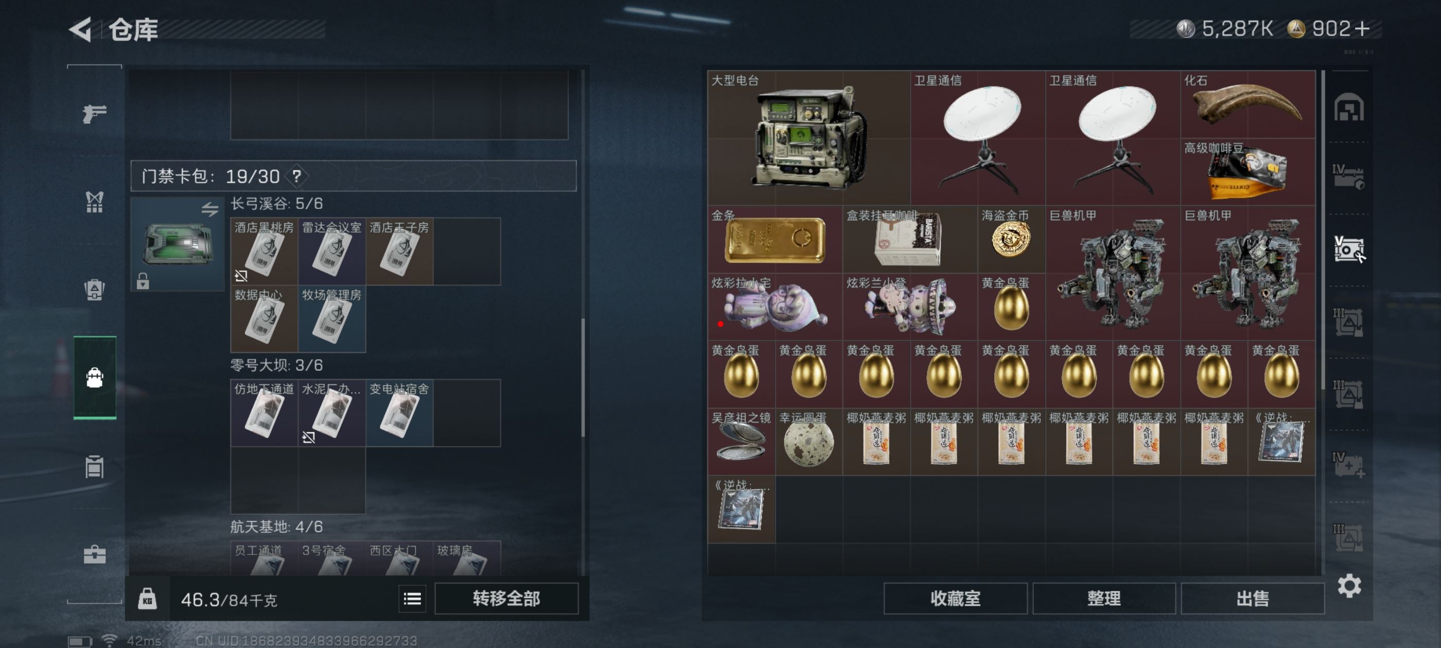Viewport: 1441px width, 648px height.
Task: Expand the 航天基地 4/6 keycard section
Action: point(277,527)
